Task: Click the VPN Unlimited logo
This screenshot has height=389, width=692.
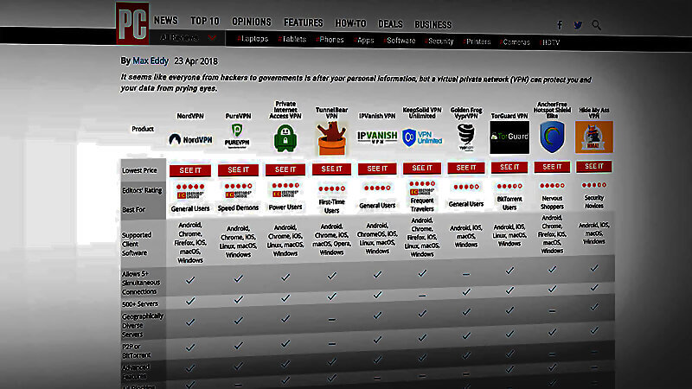Action: coord(421,138)
